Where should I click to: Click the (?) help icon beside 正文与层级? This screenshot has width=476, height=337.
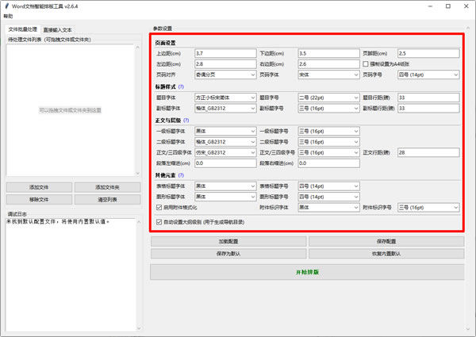(x=186, y=120)
